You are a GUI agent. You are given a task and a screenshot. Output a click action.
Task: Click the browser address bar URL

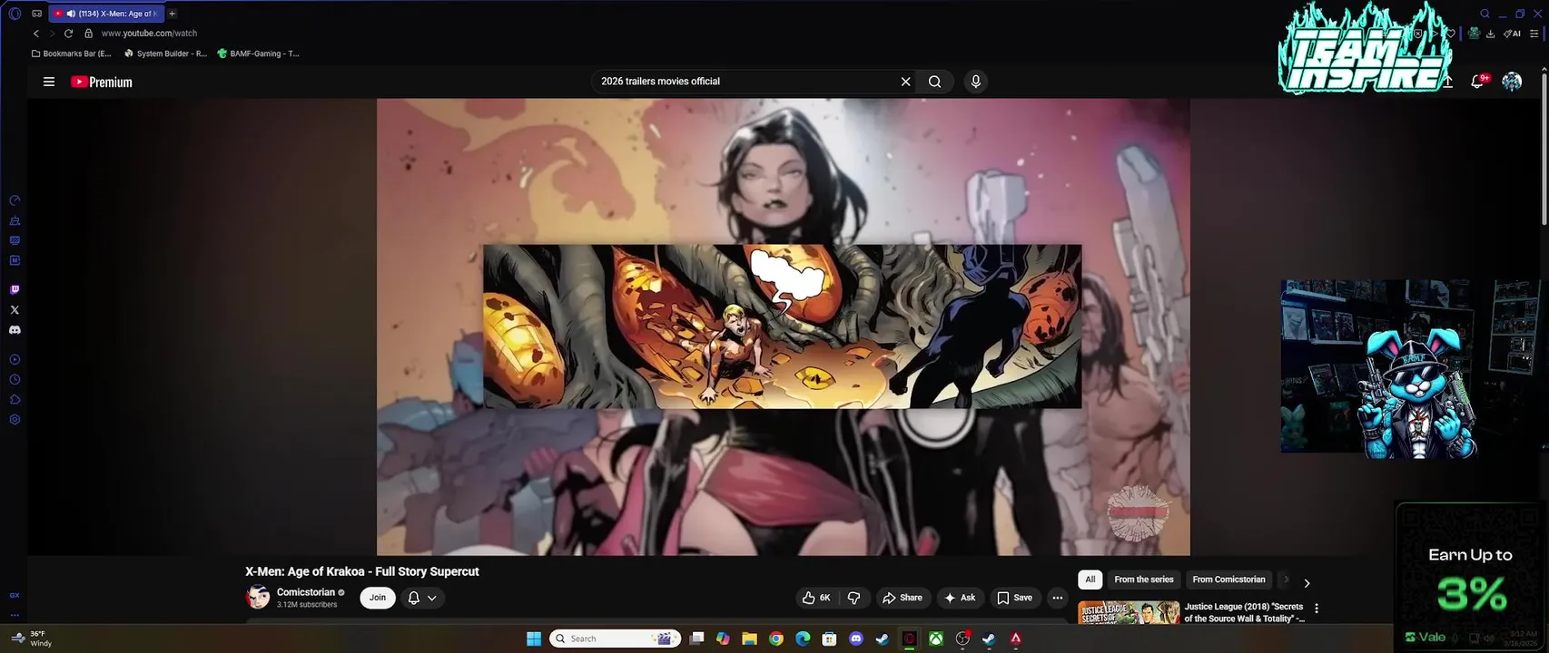149,34
